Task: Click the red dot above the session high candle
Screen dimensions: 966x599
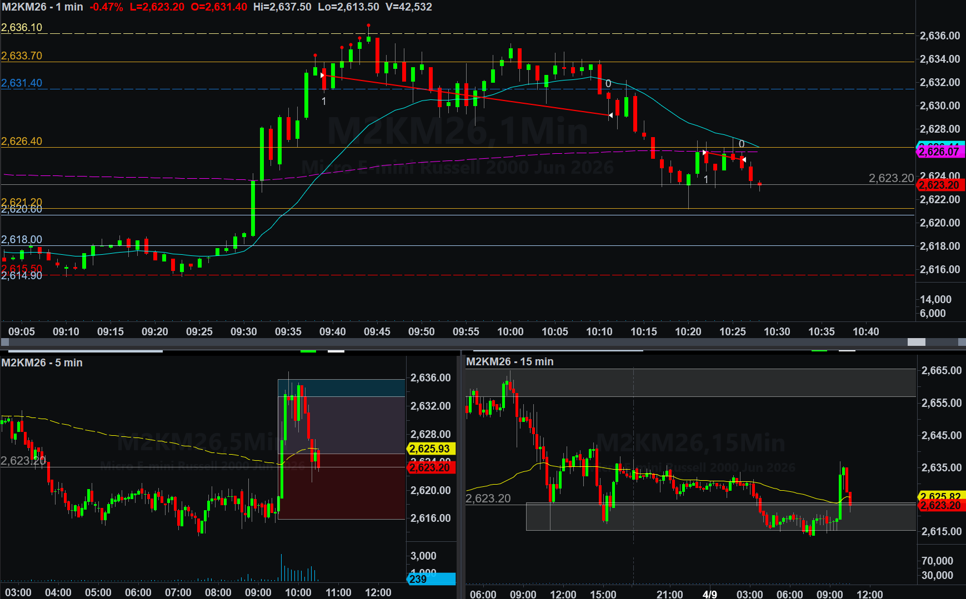Action: [368, 26]
